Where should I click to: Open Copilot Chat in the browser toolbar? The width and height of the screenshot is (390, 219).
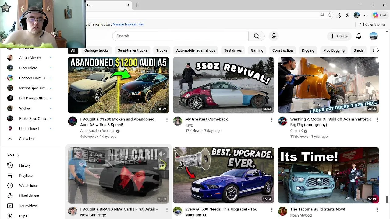tap(380, 15)
